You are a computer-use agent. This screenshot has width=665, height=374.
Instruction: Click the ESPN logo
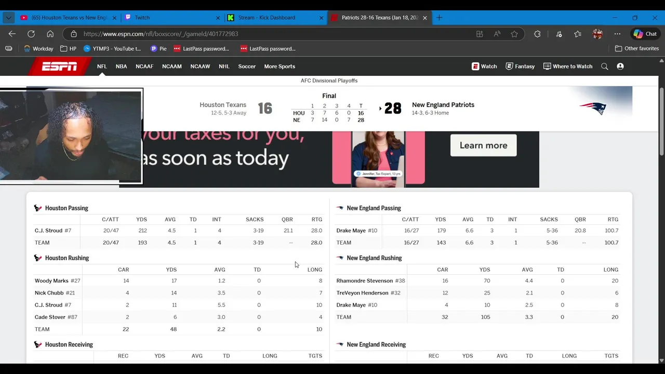[60, 66]
